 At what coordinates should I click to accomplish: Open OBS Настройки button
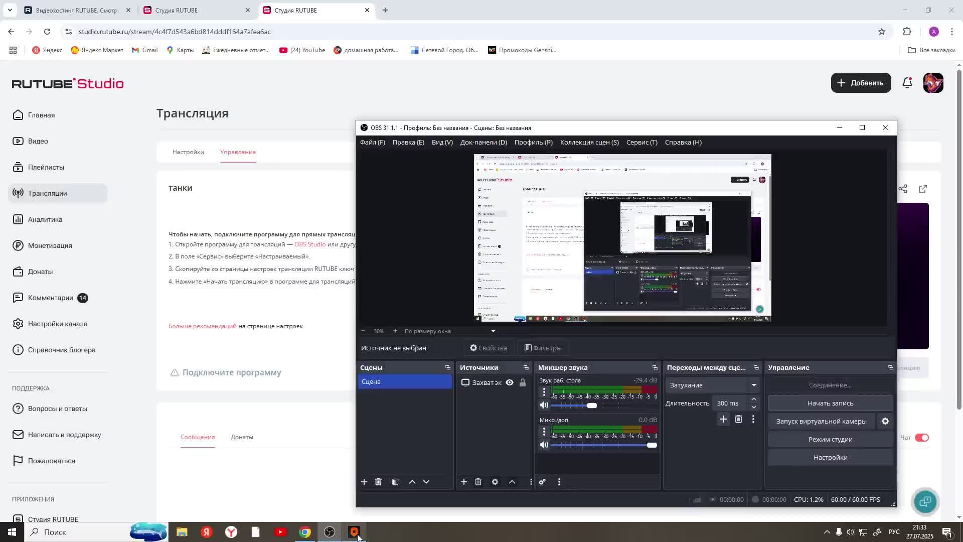click(830, 457)
